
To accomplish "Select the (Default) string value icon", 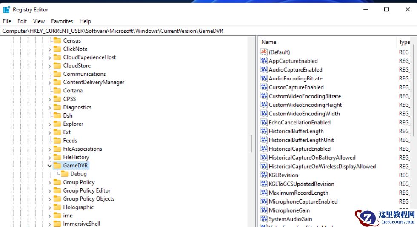I will pyautogui.click(x=264, y=52).
